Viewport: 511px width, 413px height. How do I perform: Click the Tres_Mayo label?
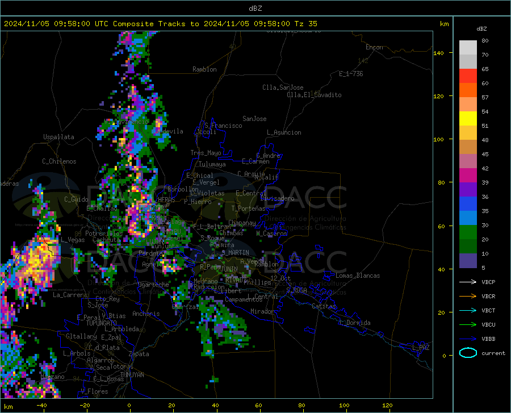pos(206,153)
